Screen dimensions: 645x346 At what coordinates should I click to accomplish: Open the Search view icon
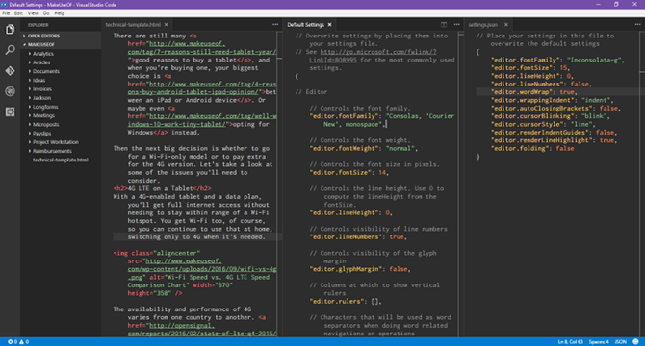point(10,50)
